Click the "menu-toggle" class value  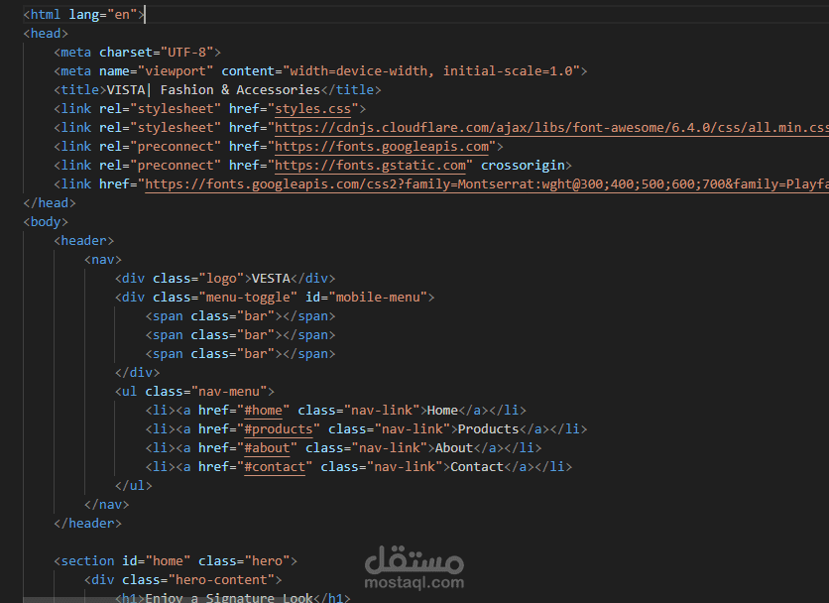pos(248,298)
